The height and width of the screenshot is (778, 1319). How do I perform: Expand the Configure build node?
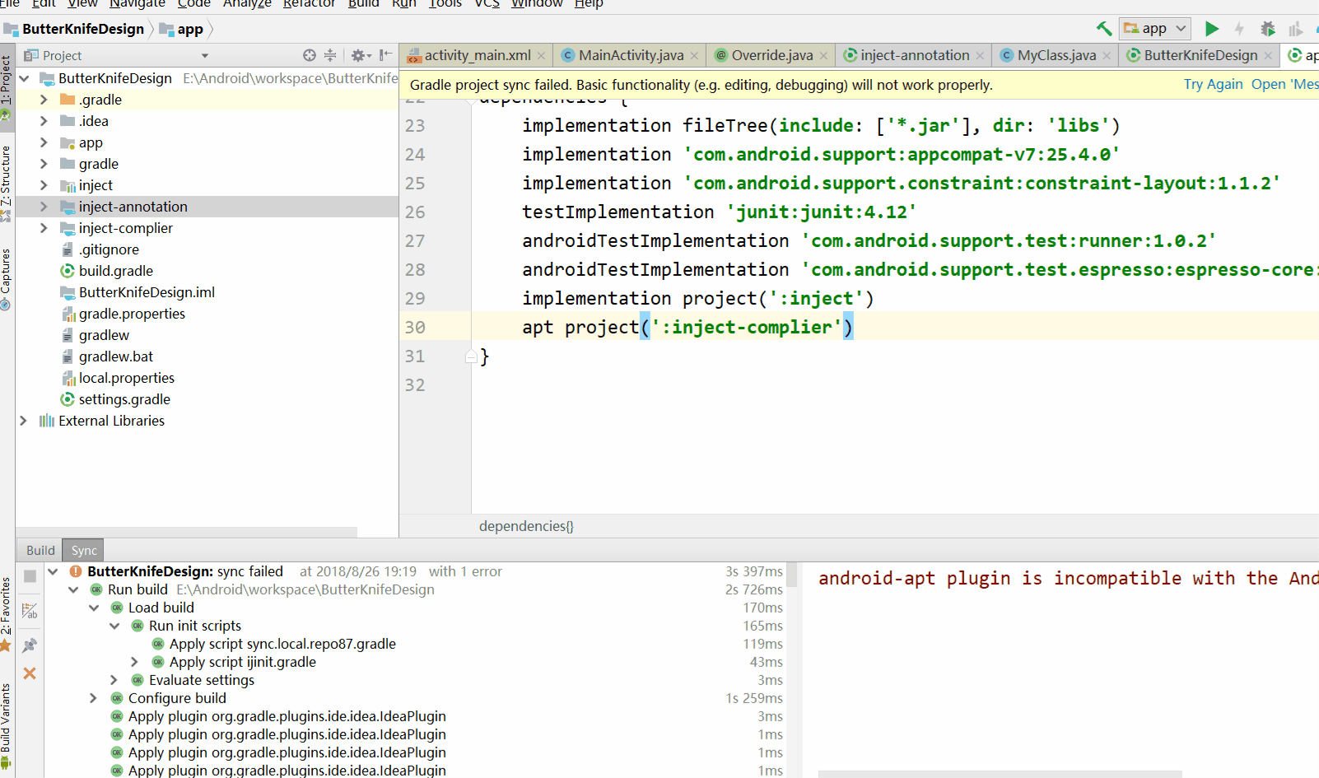coord(94,698)
